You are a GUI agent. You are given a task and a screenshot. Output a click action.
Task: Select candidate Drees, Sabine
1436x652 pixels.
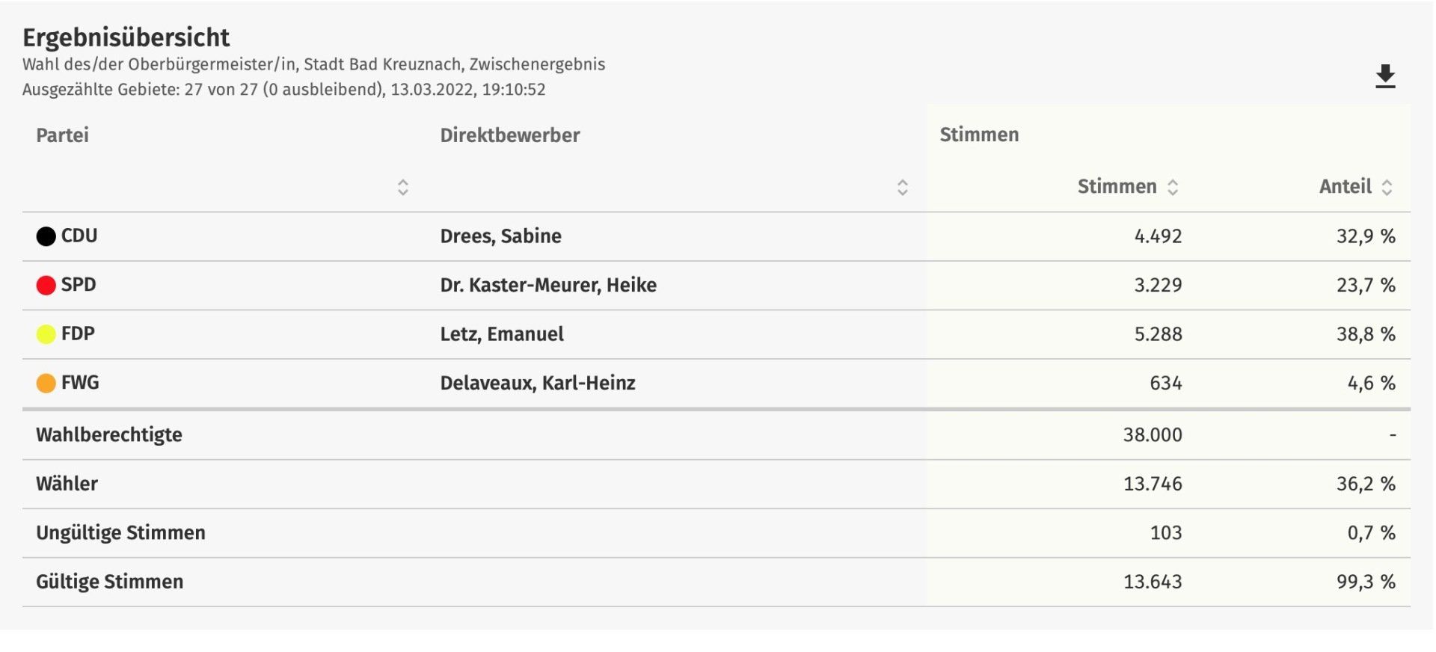point(500,236)
